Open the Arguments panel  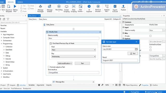click(x=40, y=85)
